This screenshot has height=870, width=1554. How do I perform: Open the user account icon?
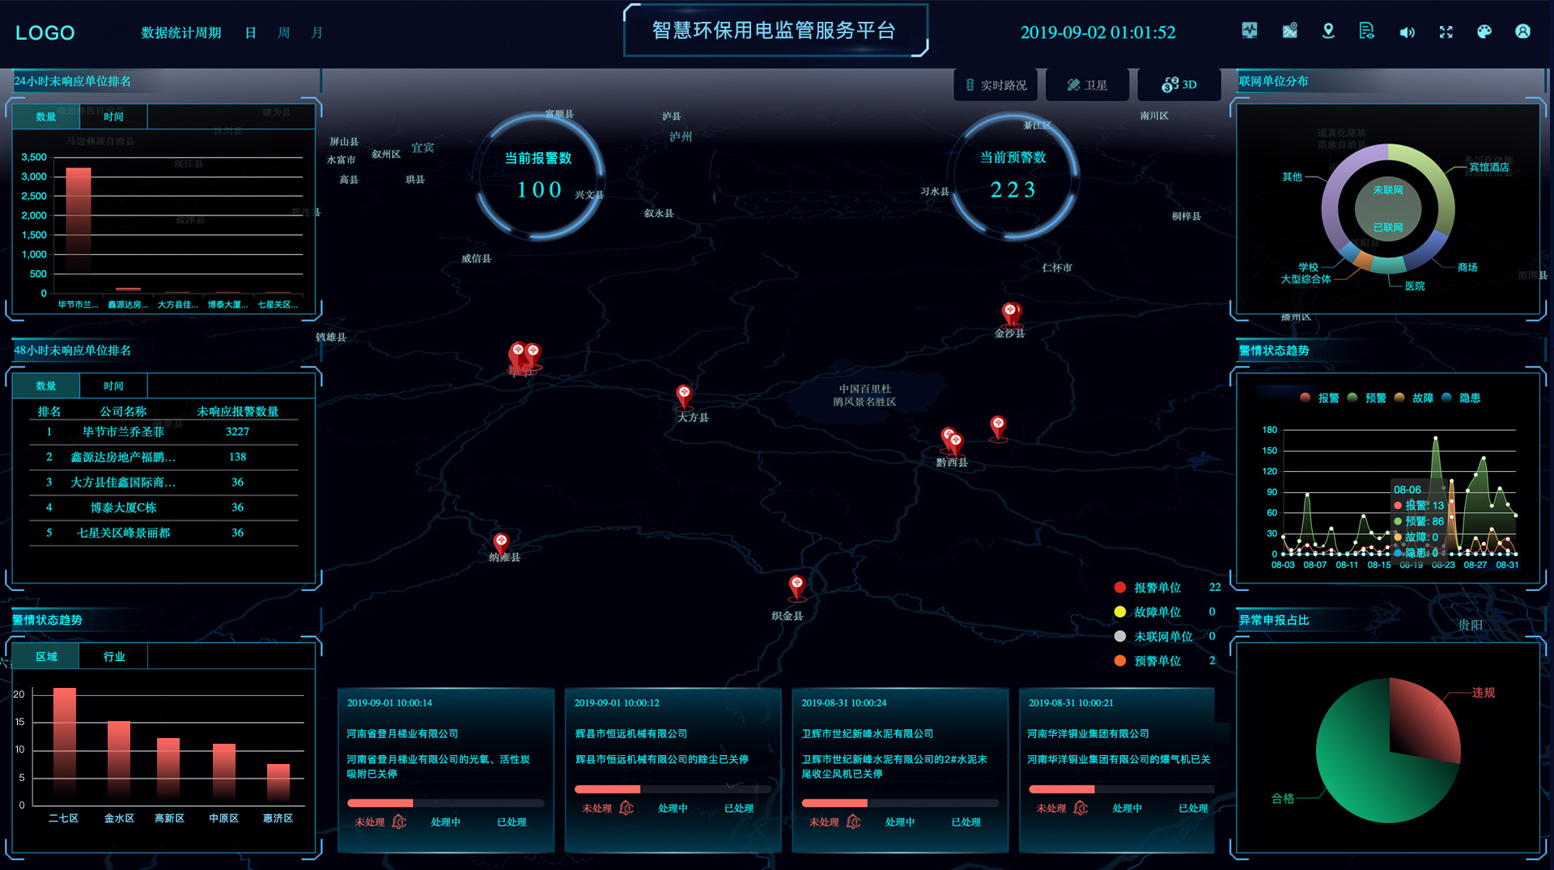tap(1522, 32)
